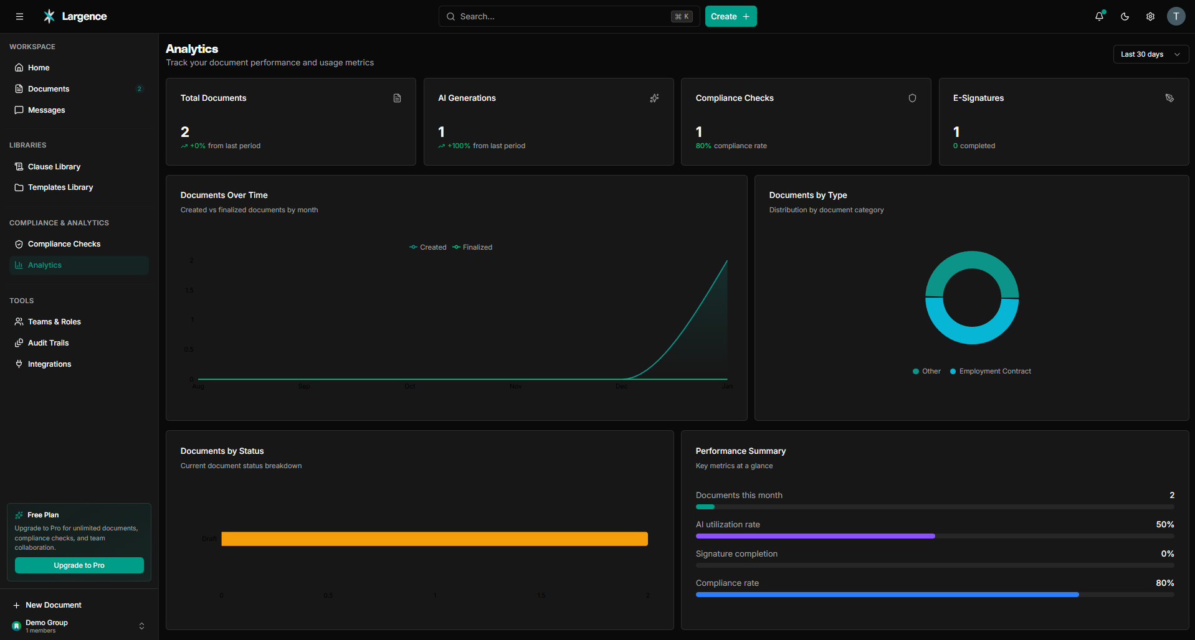Open settings gear icon
The width and height of the screenshot is (1195, 640).
[x=1150, y=17]
